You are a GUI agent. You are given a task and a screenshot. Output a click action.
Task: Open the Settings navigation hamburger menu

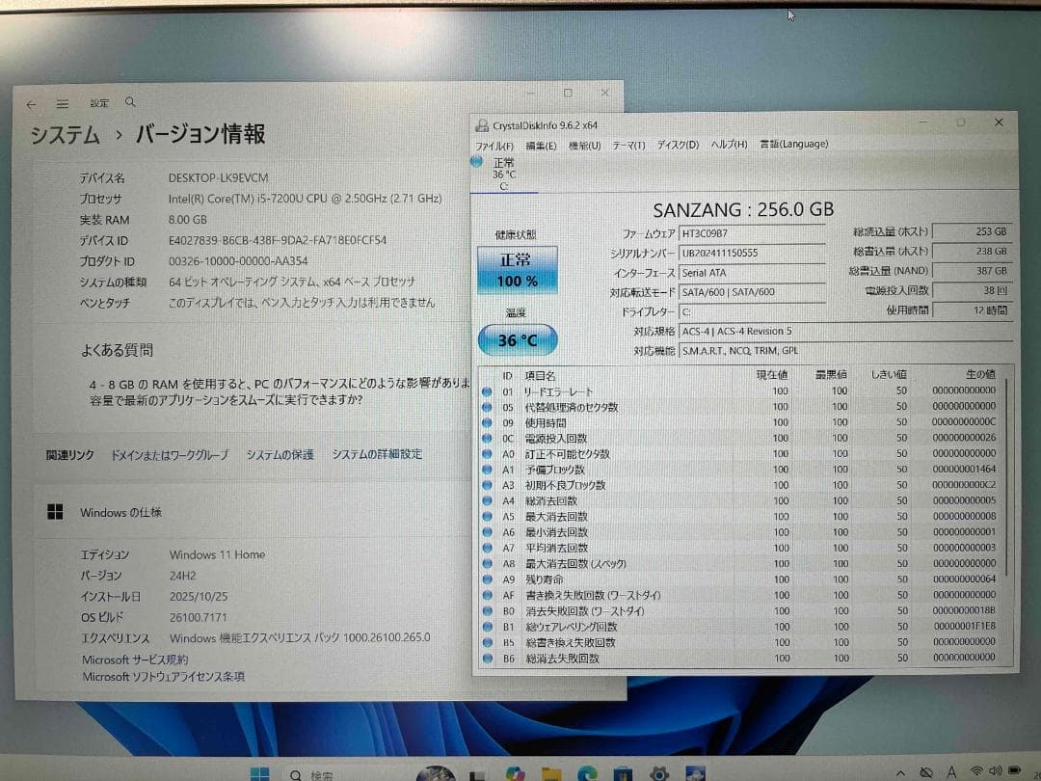(62, 101)
